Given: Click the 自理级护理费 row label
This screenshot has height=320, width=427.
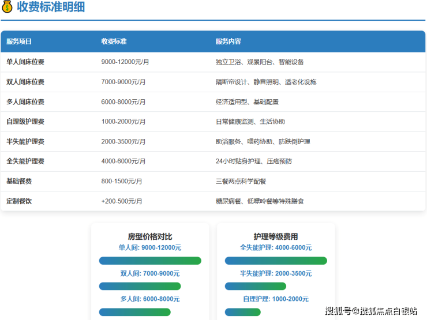Looking at the screenshot, I should [x=25, y=122].
